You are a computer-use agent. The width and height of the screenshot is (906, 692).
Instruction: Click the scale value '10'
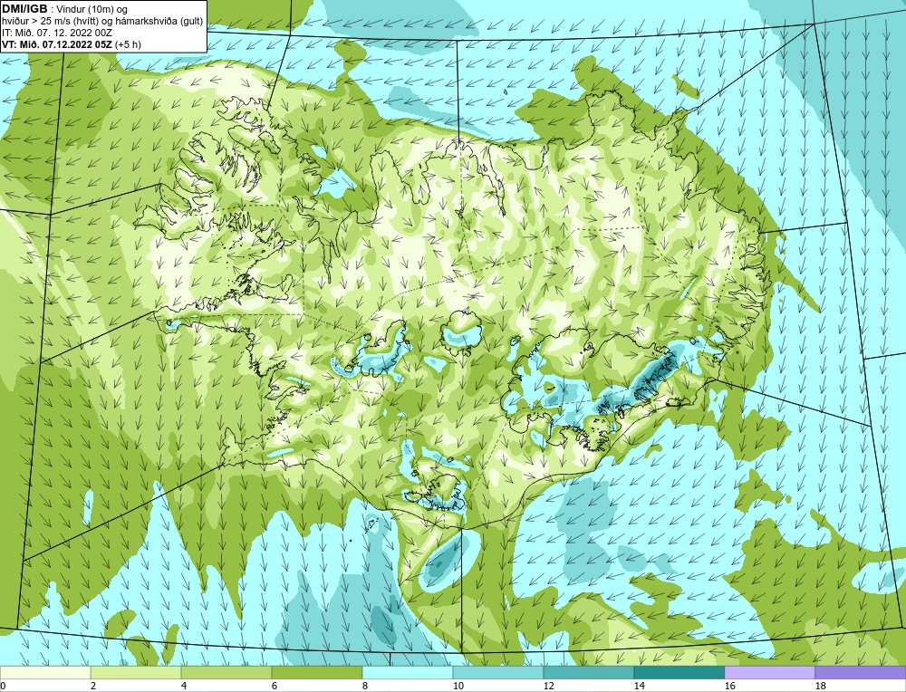458,686
